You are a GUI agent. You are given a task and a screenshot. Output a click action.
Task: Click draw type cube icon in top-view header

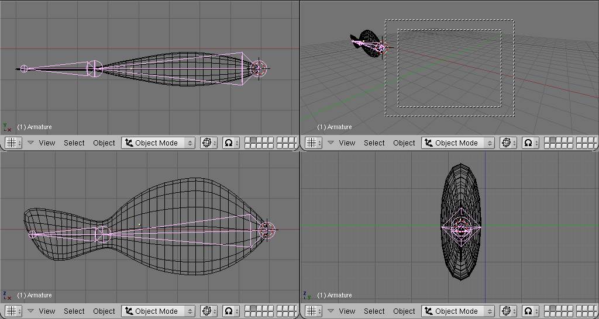(209, 143)
